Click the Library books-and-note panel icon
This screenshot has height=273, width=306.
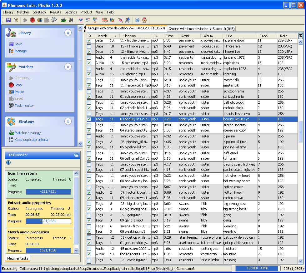[x=11, y=33]
